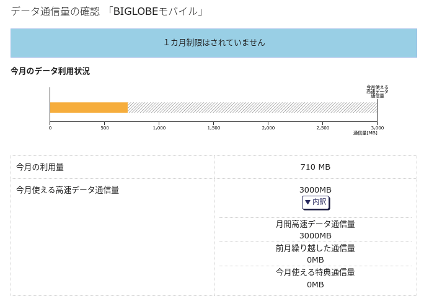Click the 2,000 axis tick label
This screenshot has width=424, height=296.
pyautogui.click(x=268, y=128)
